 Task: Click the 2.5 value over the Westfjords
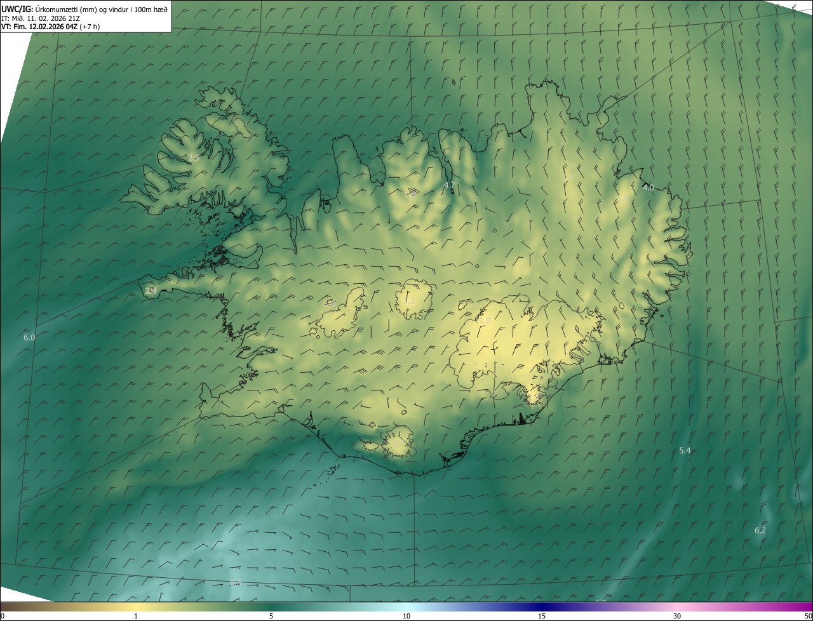(194, 157)
